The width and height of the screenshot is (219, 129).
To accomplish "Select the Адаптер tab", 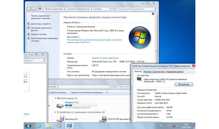I will (x=138, y=71).
